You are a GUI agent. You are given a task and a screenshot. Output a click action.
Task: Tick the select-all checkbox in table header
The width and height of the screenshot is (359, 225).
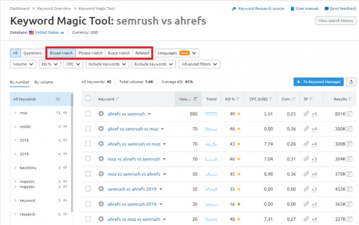tap(88, 99)
